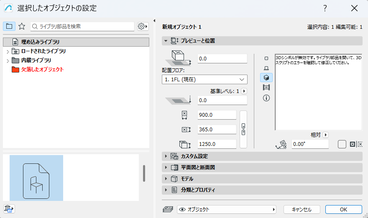Click the library parts search field
The height and width of the screenshot is (218, 368).
coord(82,26)
